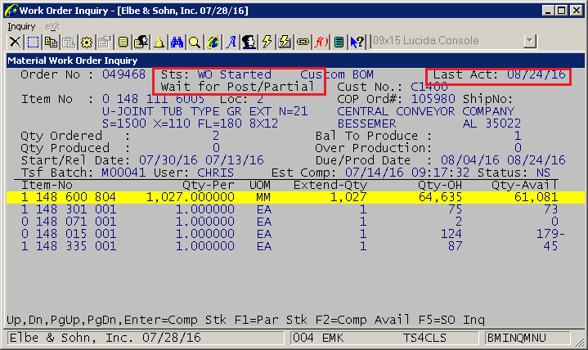Click the 004 EMK status bar text
Viewport: 588px width, 350px height.
point(318,338)
